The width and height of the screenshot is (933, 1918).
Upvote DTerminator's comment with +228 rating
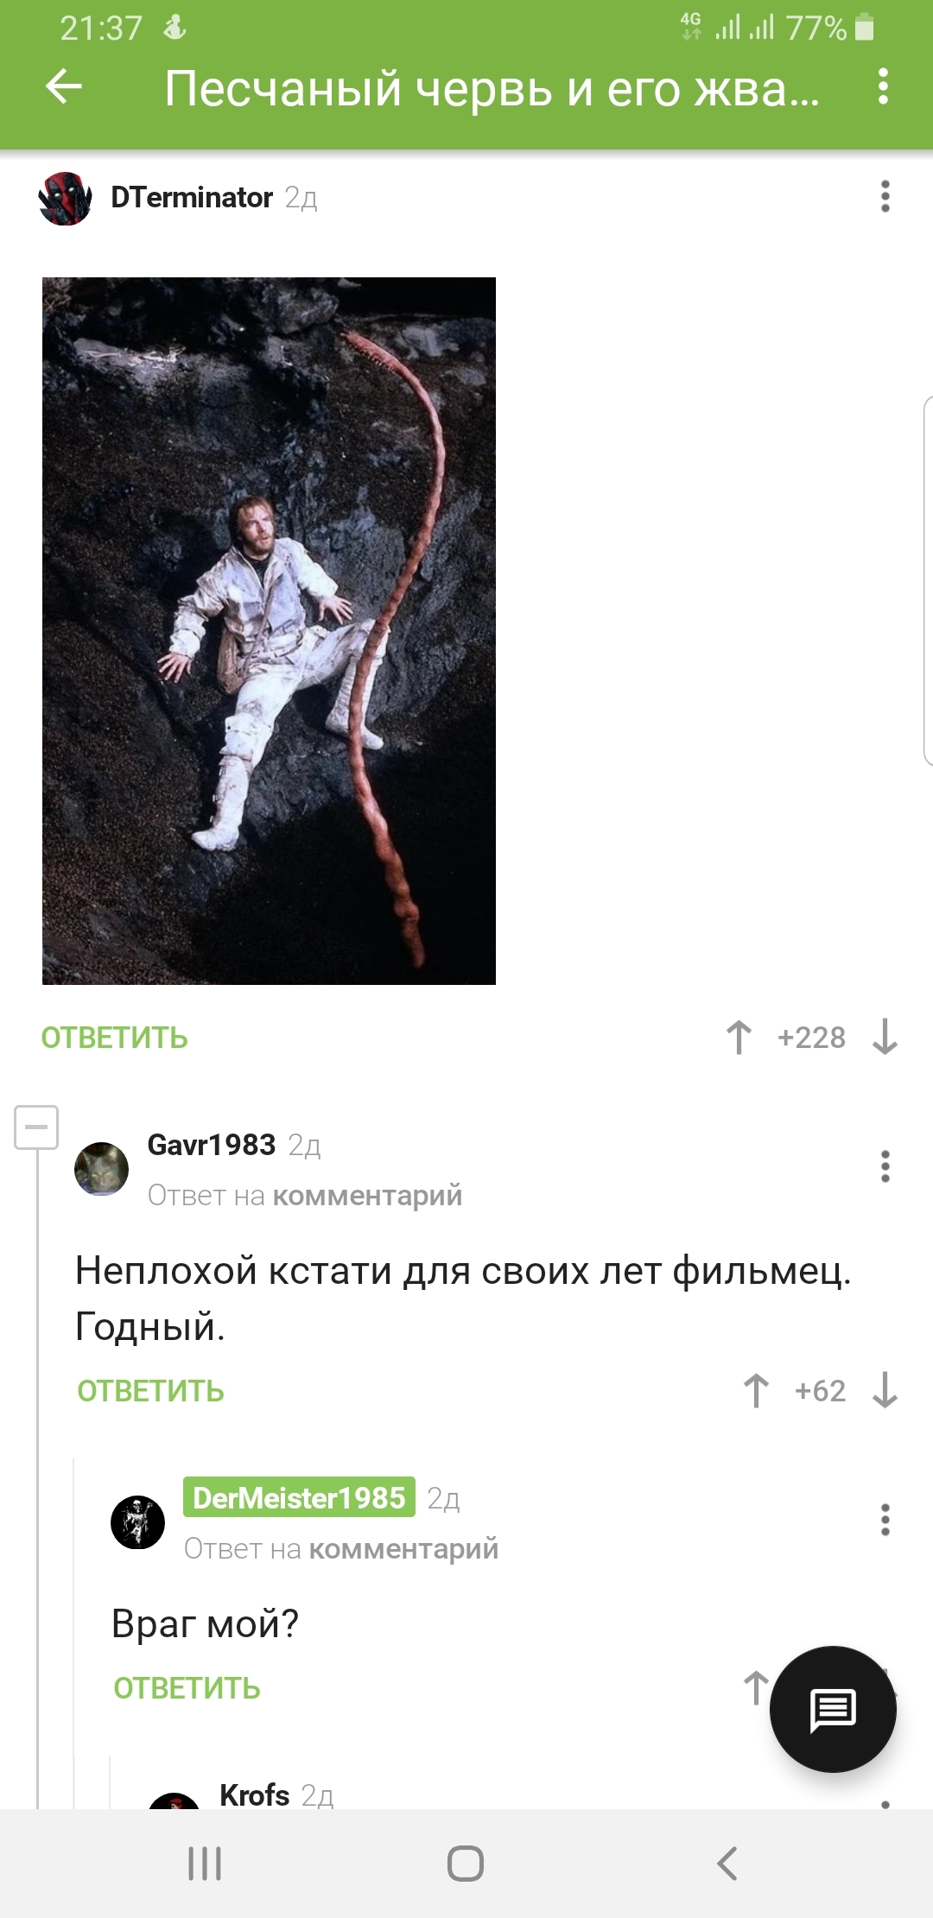739,1037
